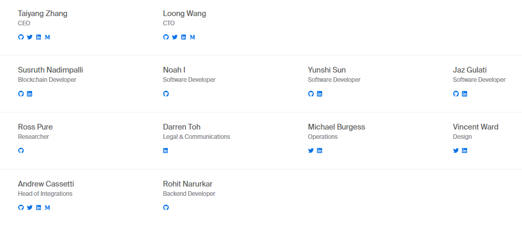
Task: Select the name Andrew Cassetti
Action: pos(46,184)
